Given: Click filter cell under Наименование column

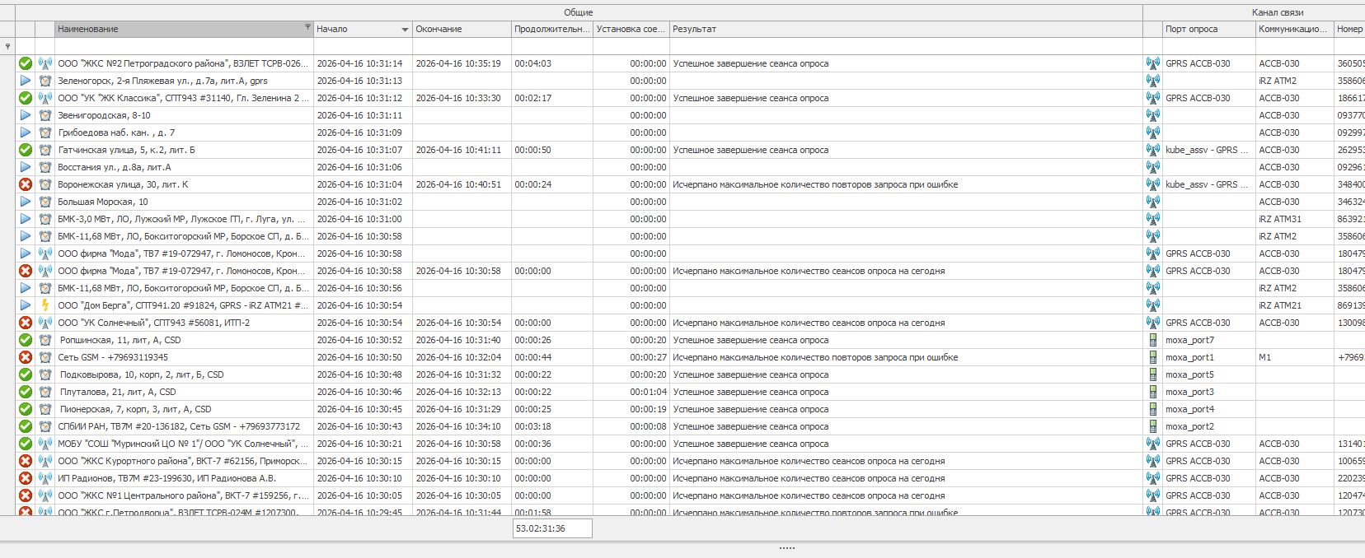Looking at the screenshot, I should (184, 46).
